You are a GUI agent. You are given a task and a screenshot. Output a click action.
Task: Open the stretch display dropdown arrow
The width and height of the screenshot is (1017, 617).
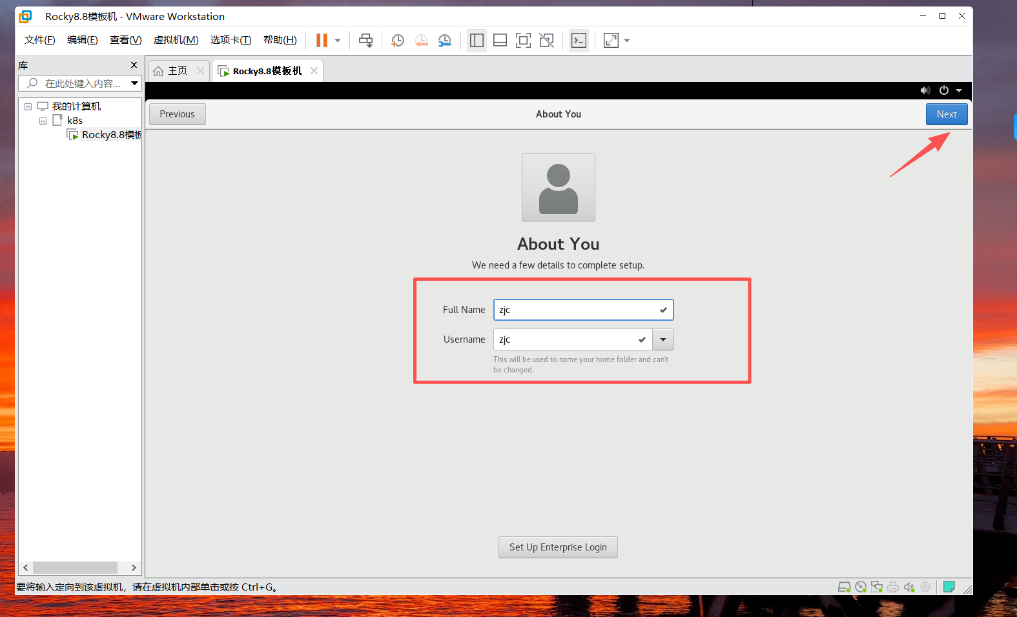pos(627,41)
